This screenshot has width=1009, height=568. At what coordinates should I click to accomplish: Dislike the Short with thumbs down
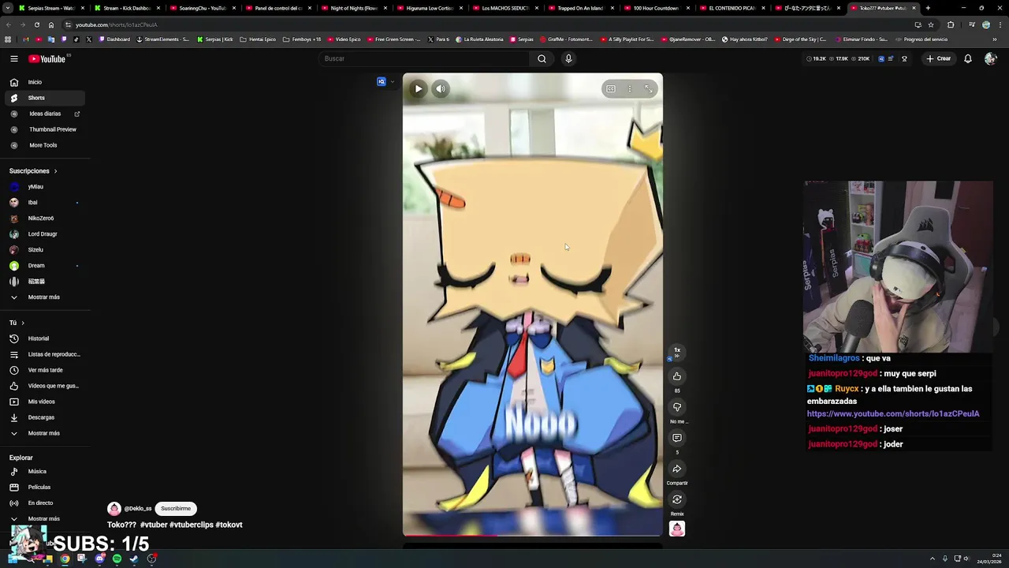click(x=676, y=407)
